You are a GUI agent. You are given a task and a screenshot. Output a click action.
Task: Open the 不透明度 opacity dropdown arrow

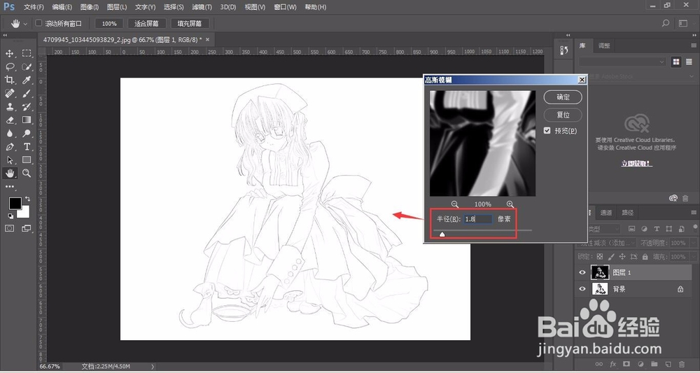point(693,243)
